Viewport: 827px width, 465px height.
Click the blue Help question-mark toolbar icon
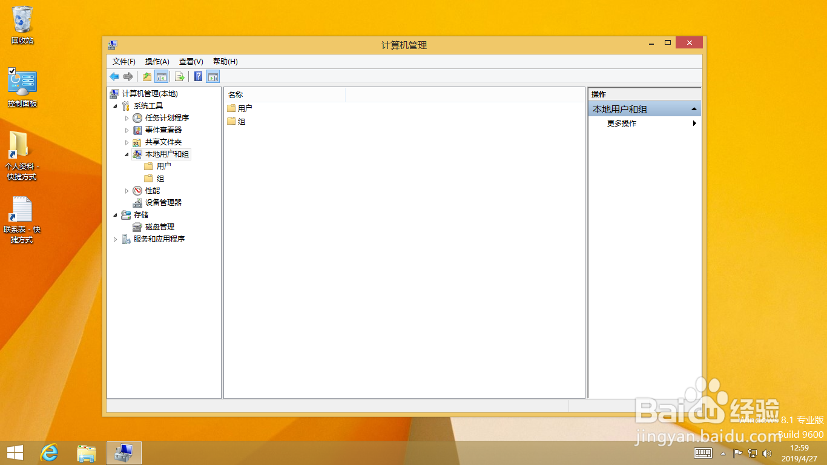[x=199, y=76]
